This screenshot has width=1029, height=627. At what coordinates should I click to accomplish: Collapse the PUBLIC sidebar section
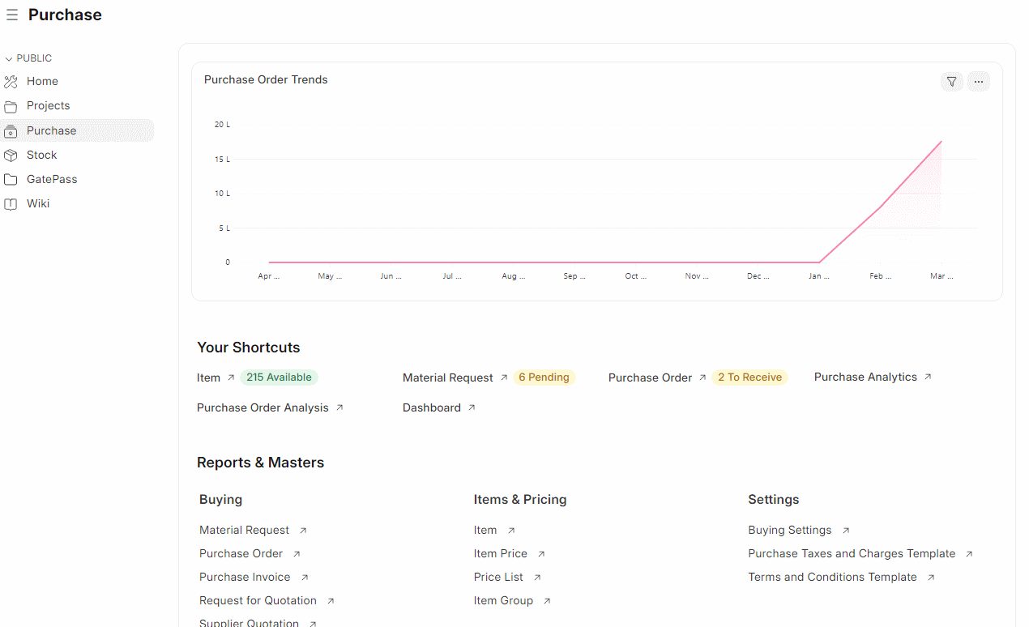point(9,58)
